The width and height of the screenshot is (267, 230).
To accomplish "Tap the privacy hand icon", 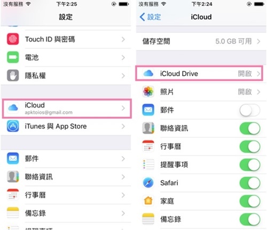I will [x=13, y=76].
